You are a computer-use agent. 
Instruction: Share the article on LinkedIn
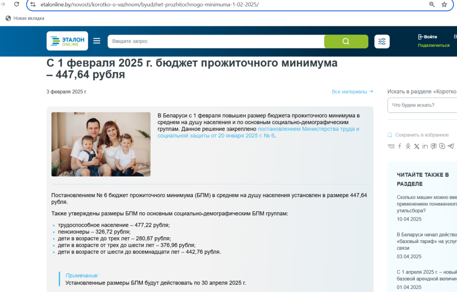click(x=425, y=146)
